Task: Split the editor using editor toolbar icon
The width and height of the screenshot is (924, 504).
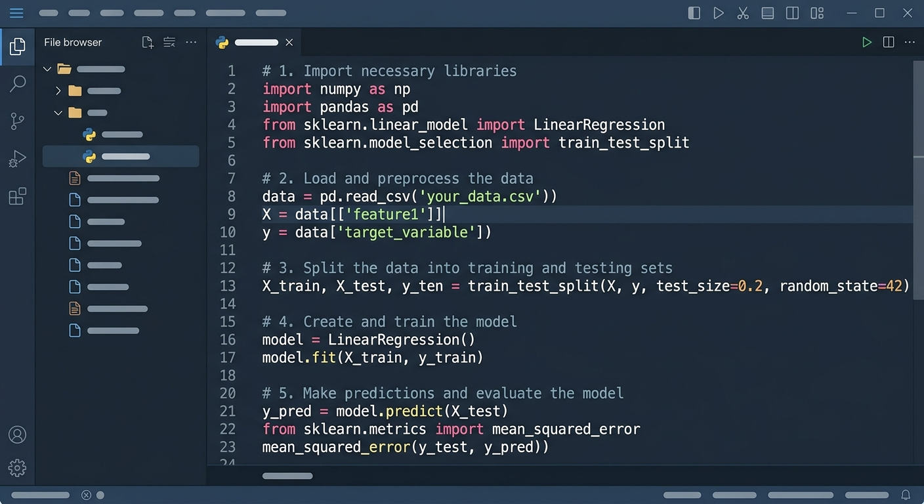Action: [x=889, y=43]
